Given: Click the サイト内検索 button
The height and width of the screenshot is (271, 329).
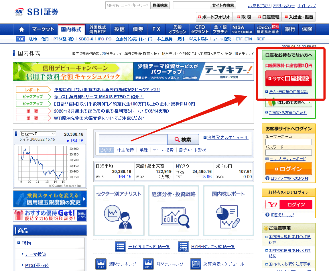Looking at the screenshot, I should [x=223, y=5].
